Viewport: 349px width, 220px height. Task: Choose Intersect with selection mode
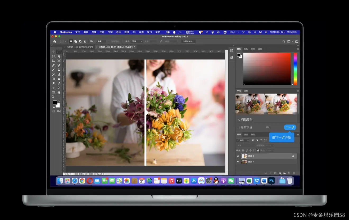[85, 42]
